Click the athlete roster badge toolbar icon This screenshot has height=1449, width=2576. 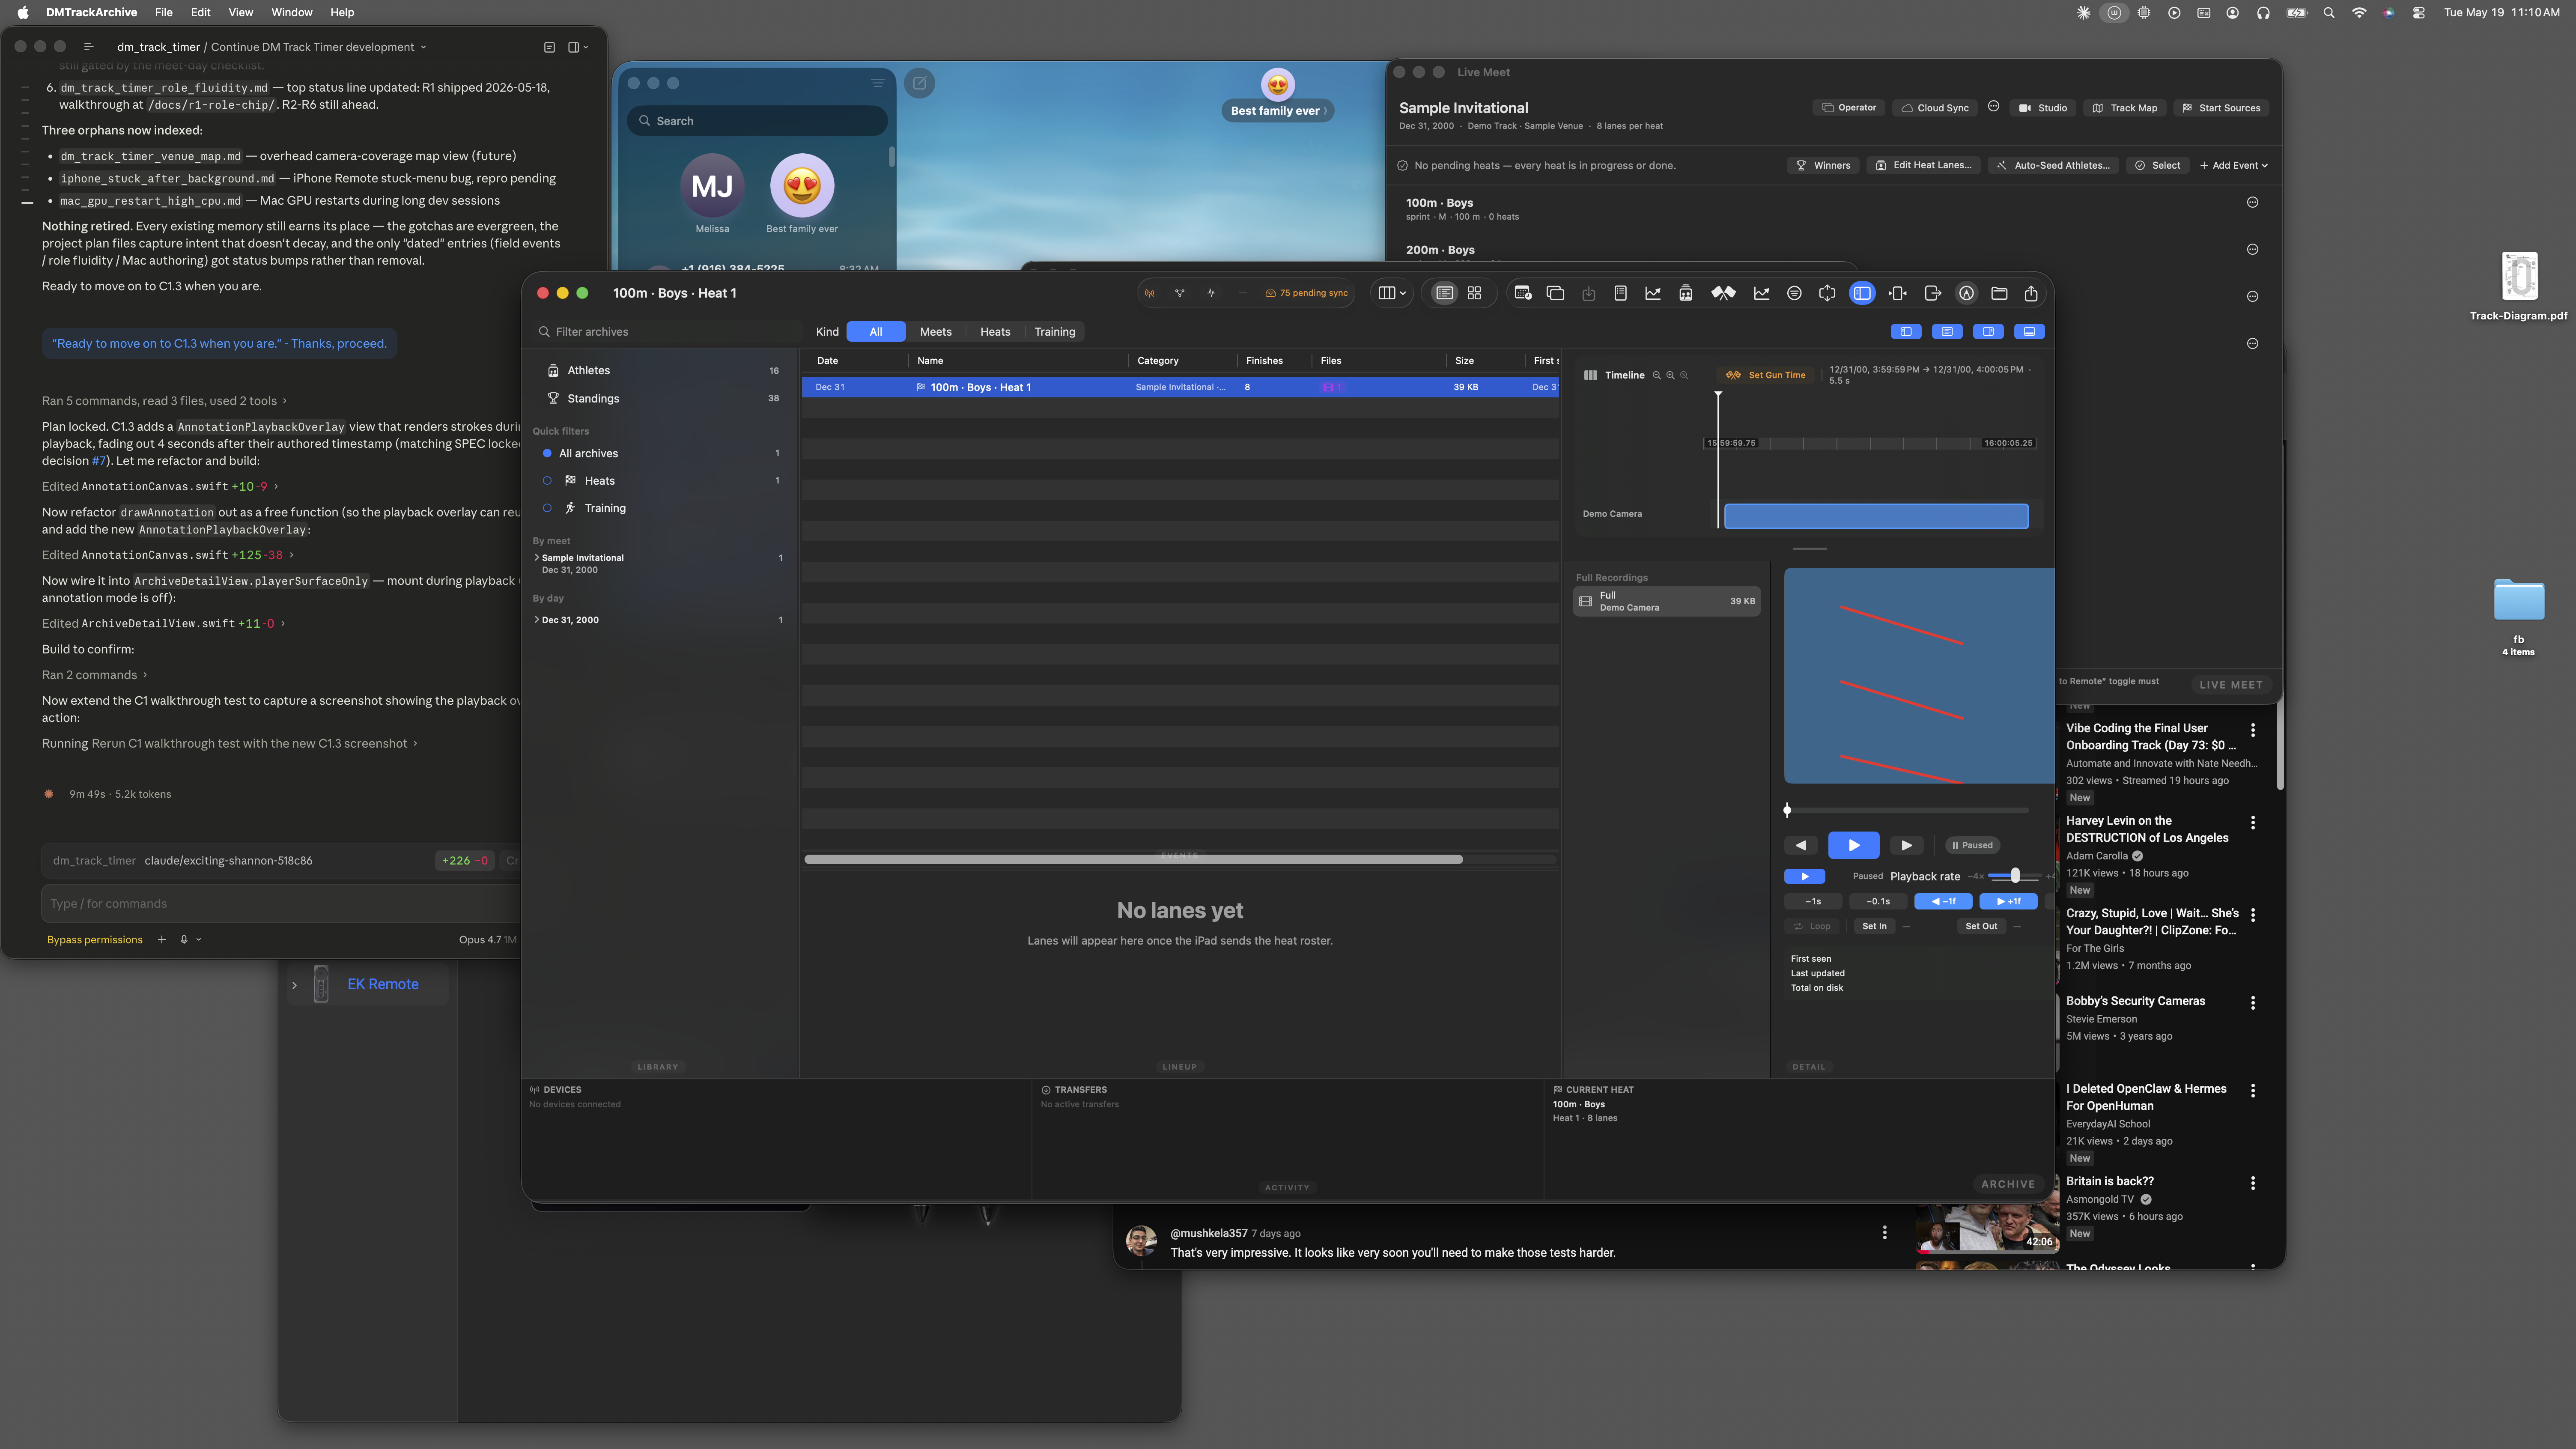[1685, 293]
